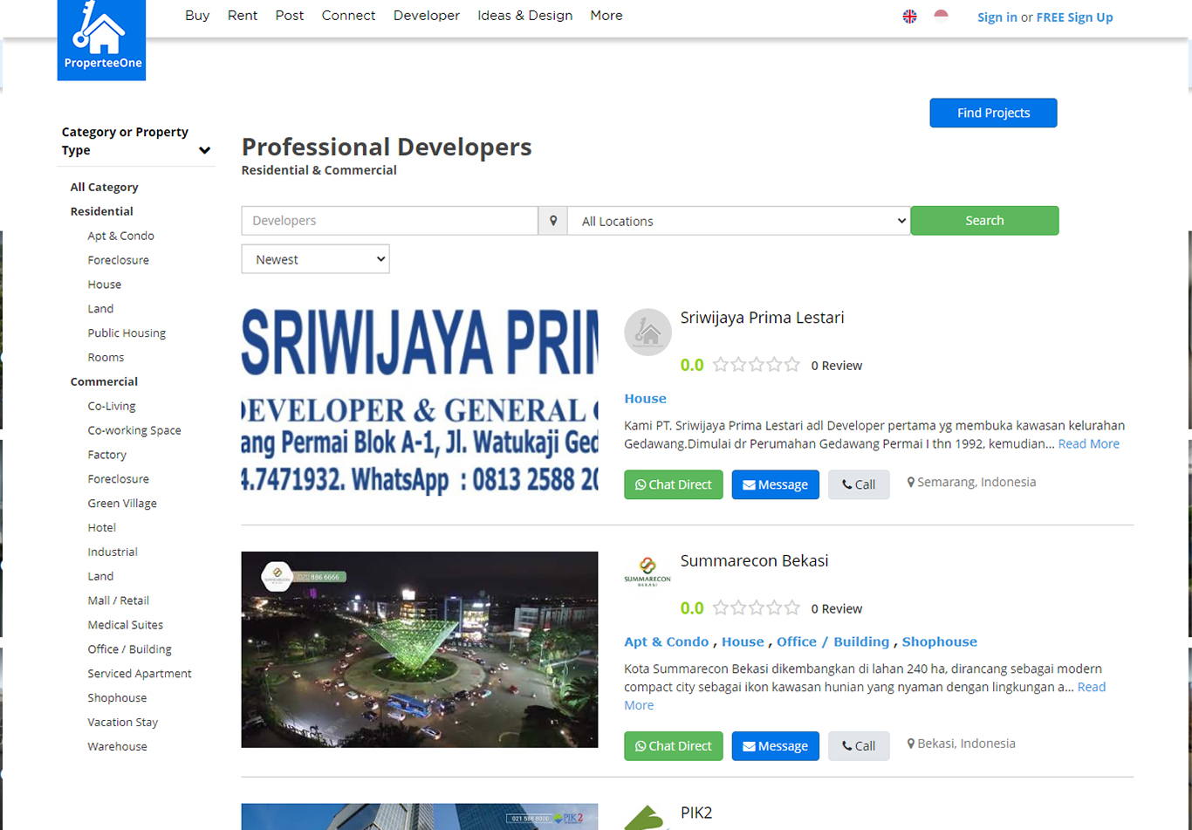Open the Ideas & Design menu

pos(524,16)
